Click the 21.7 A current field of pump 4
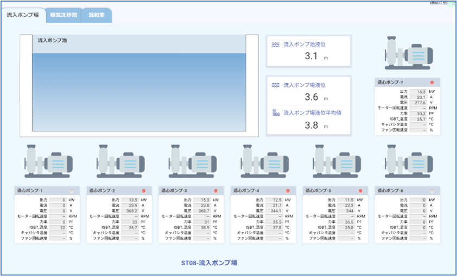The image size is (457, 276). pyautogui.click(x=274, y=205)
